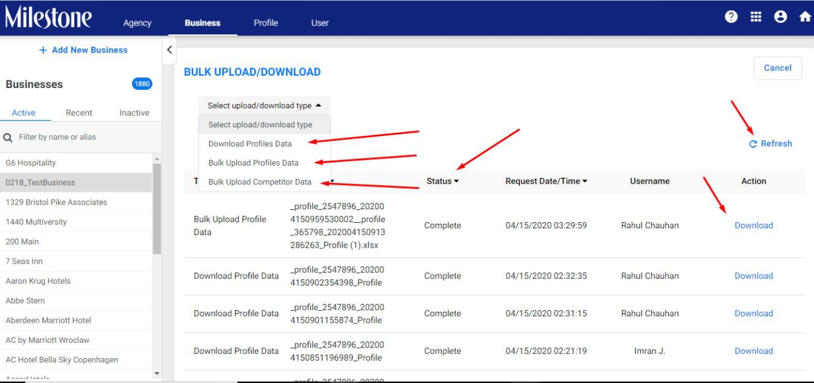This screenshot has width=814, height=383.
Task: Click the file name ending Profile (1).xlsx
Action: [337, 225]
